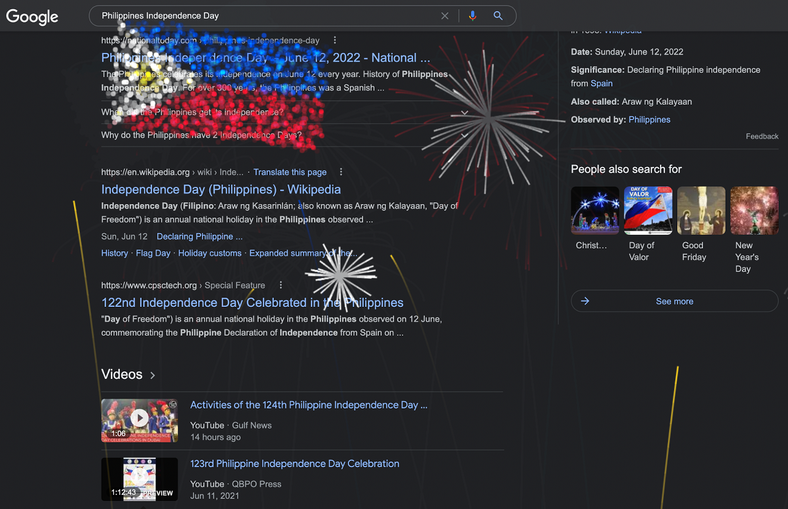Open the 123rd Philippine Independence Day video thumbnail
Viewport: 788px width, 509px height.
pyautogui.click(x=140, y=479)
